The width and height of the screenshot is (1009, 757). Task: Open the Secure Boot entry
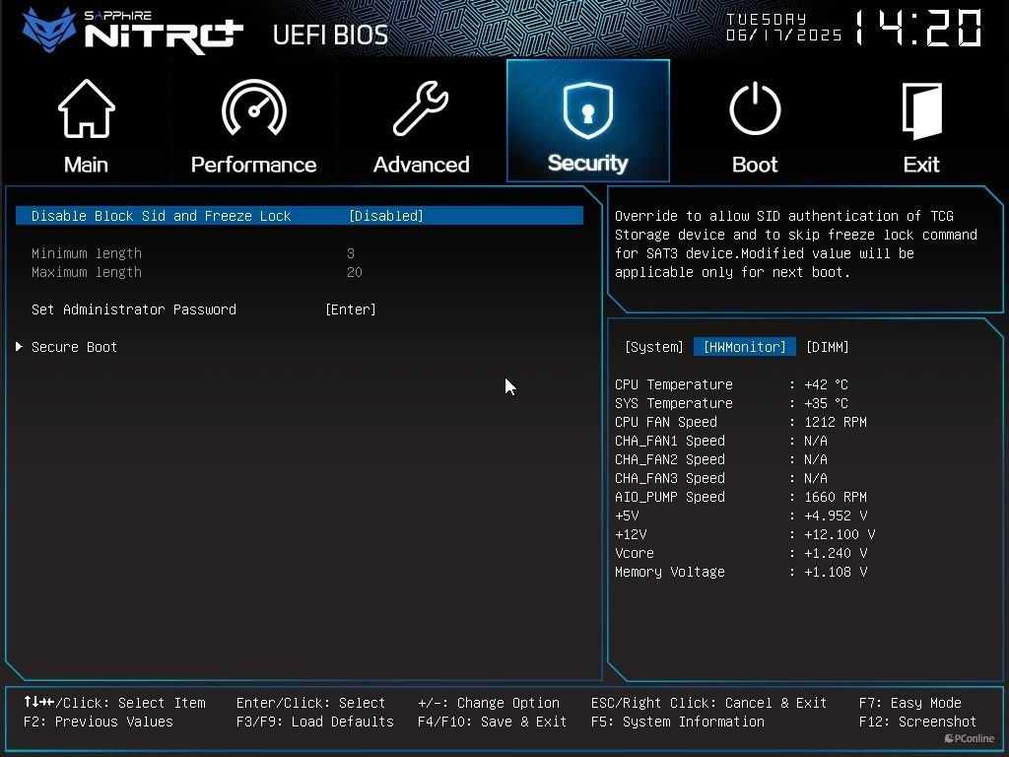[x=74, y=347]
